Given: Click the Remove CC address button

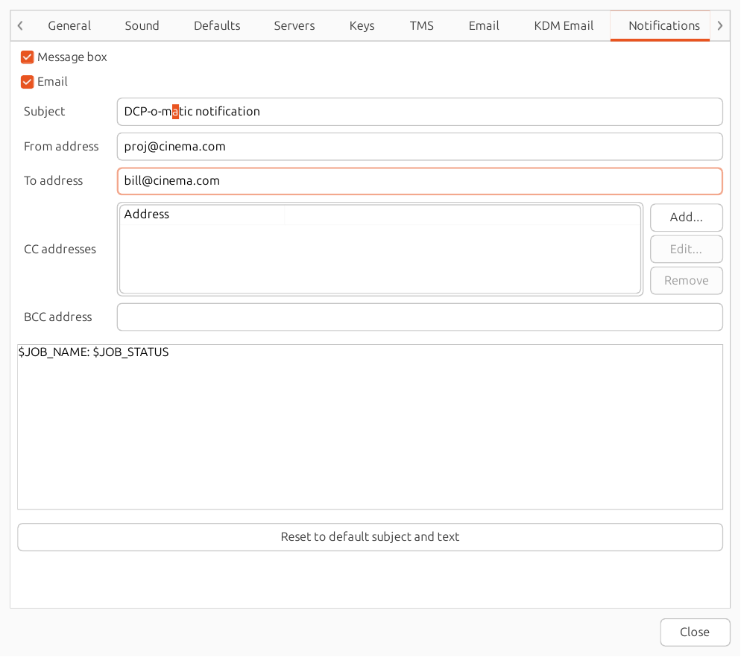Looking at the screenshot, I should coord(686,281).
